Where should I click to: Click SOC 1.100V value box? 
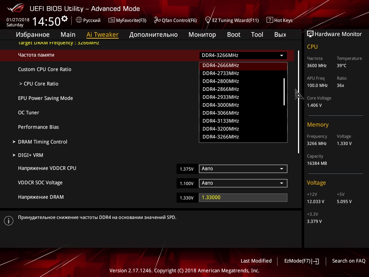(187, 183)
